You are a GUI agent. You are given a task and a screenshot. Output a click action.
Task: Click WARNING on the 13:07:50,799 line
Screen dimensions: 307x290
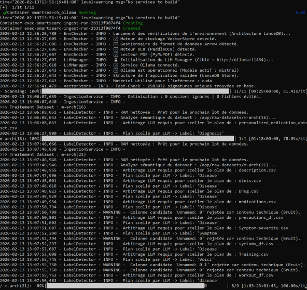(x=112, y=212)
